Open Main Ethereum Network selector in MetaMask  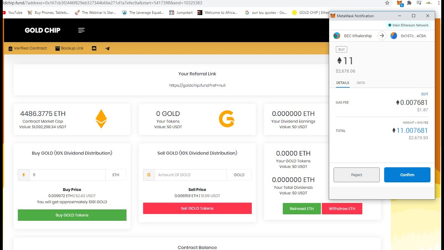click(409, 25)
